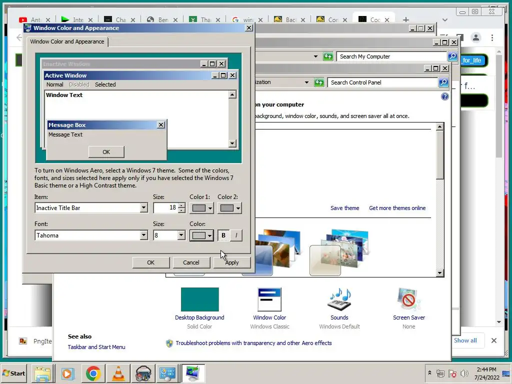
Task: Open VLC media player from taskbar
Action: (118, 374)
